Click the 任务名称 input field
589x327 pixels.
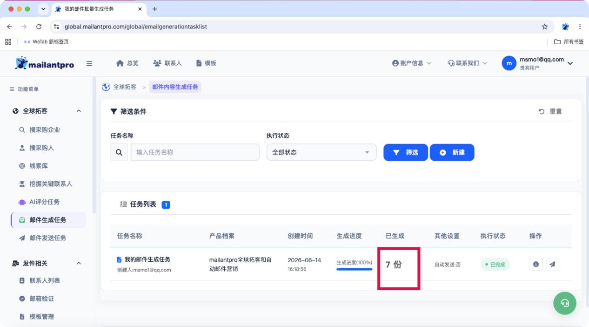pos(195,152)
